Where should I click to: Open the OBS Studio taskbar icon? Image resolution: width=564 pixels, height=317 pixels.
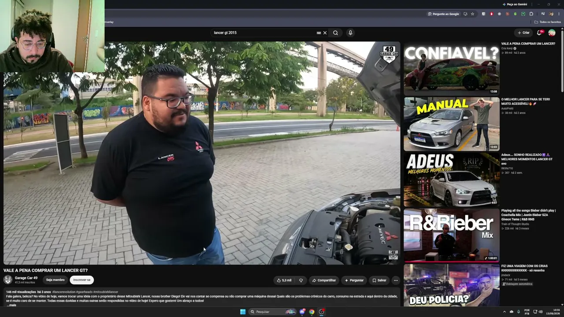tap(322, 312)
